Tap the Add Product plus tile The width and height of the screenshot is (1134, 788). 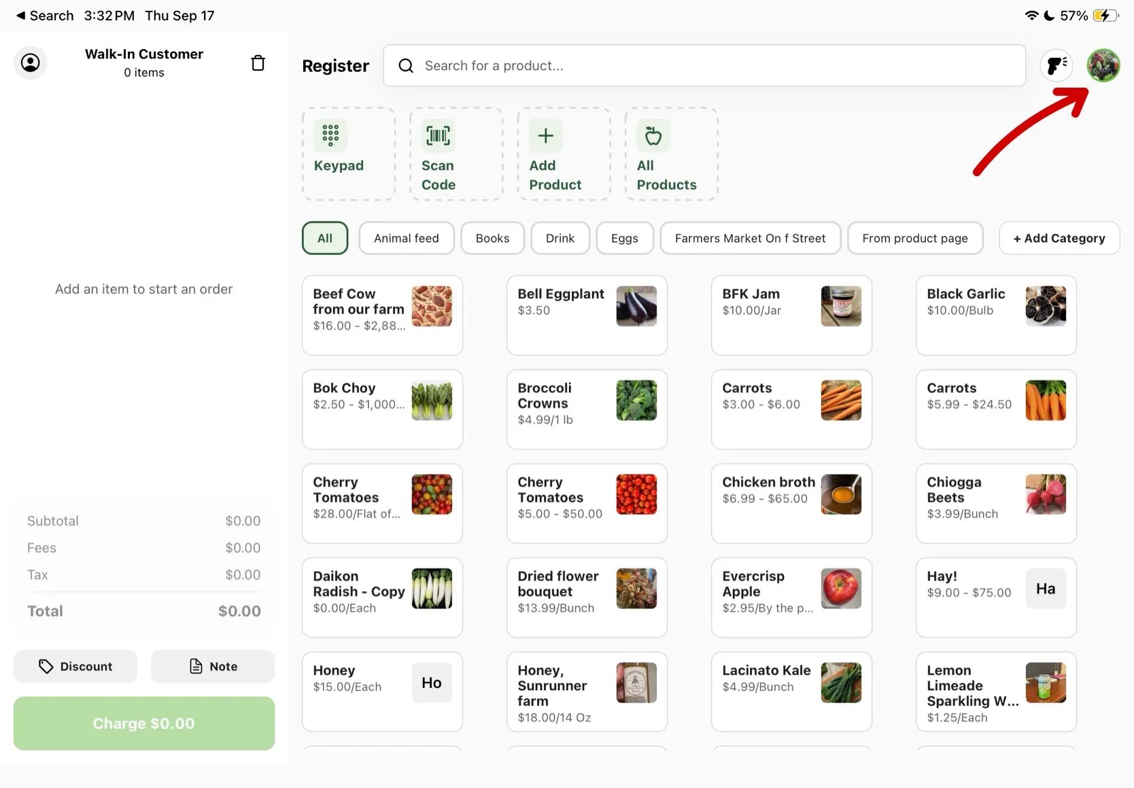(564, 154)
